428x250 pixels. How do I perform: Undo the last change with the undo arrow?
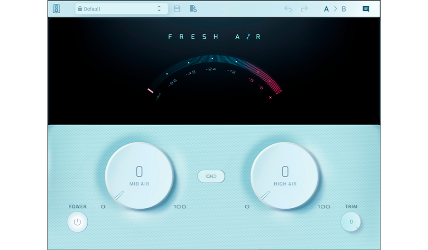click(288, 9)
